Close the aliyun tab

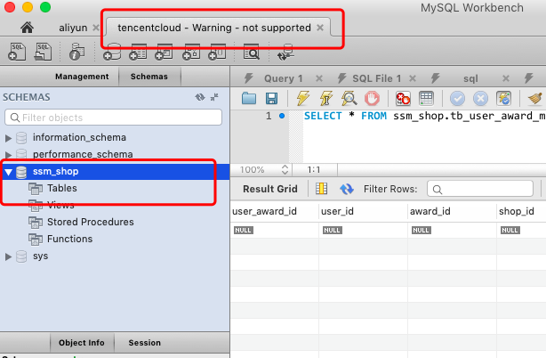tap(96, 28)
